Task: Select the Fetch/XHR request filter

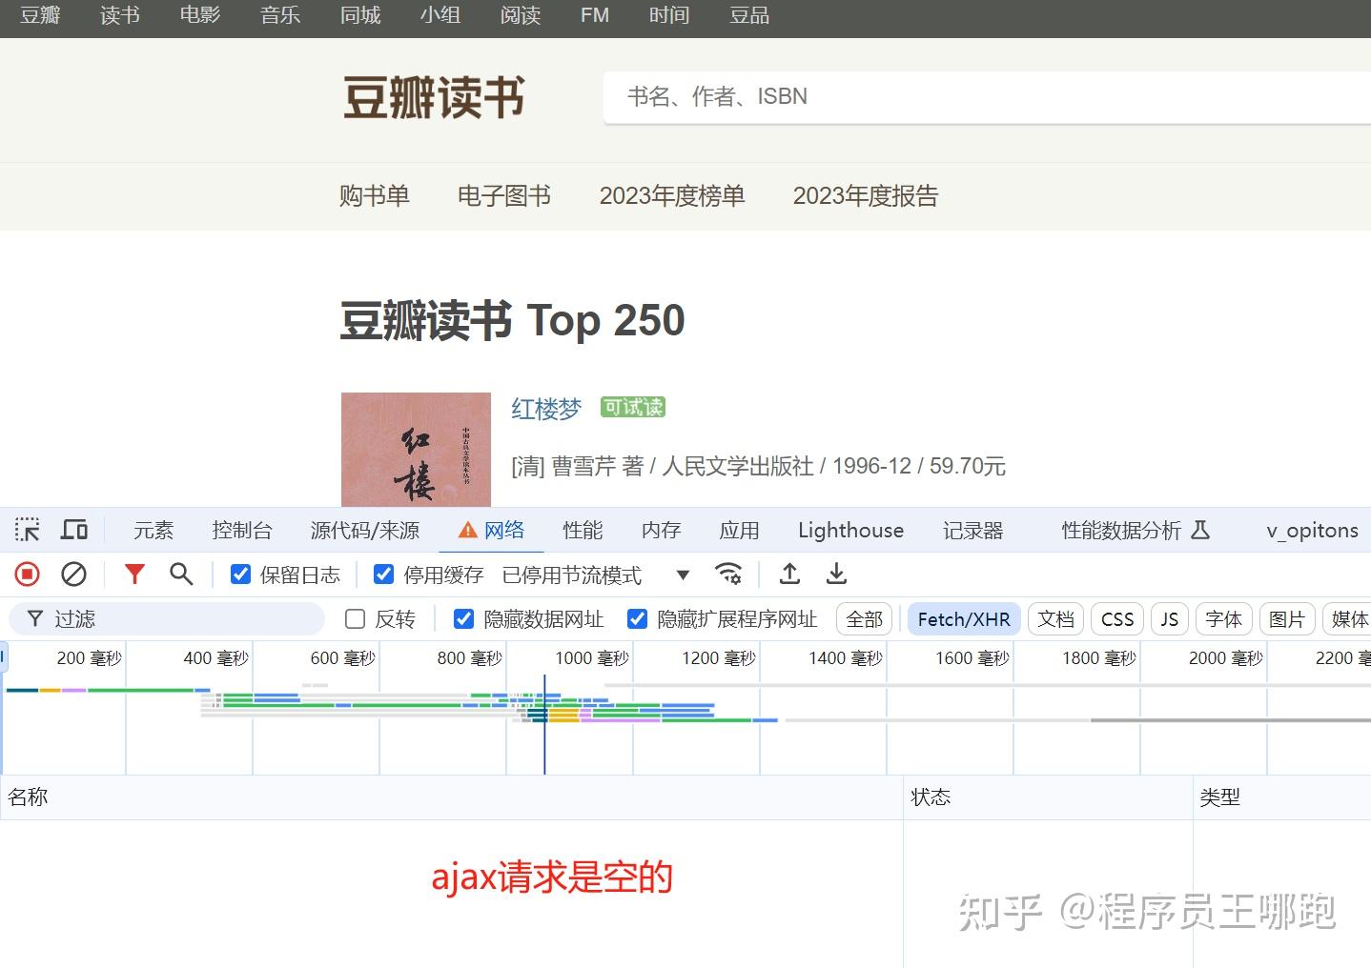Action: pyautogui.click(x=963, y=618)
